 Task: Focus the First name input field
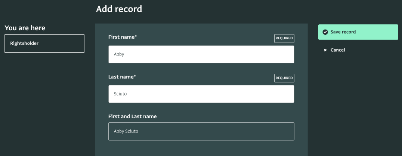click(201, 54)
